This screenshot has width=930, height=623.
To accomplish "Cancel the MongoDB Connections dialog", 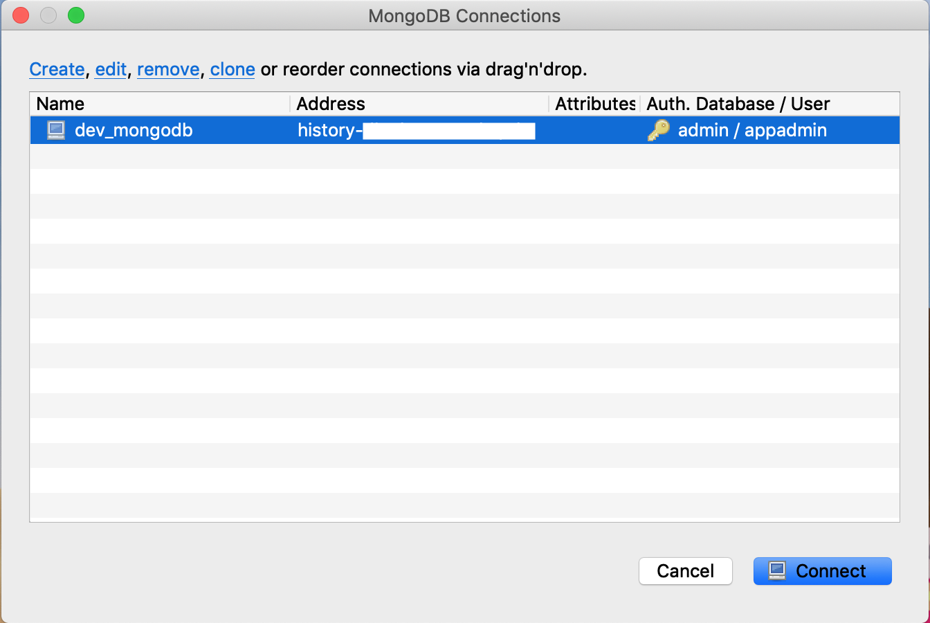I will click(x=685, y=571).
